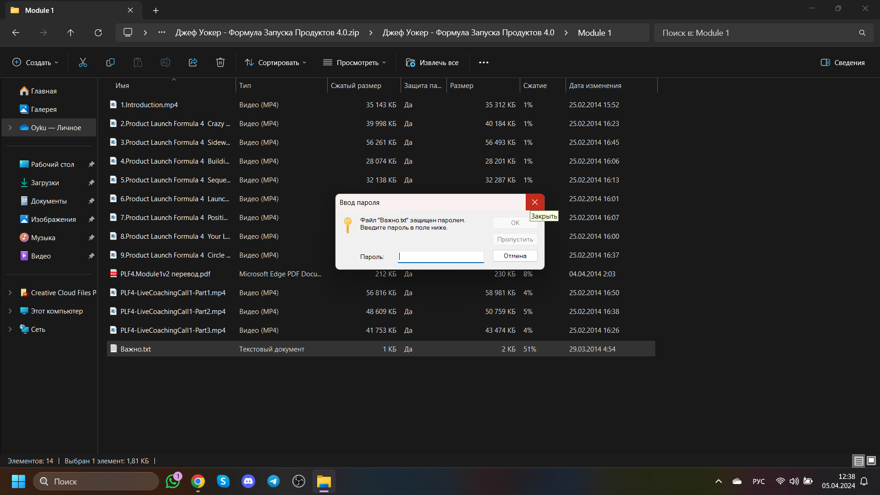Share the selected file

(193, 62)
